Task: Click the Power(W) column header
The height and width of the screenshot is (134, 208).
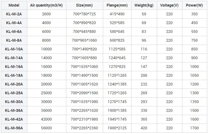Action: (x=194, y=5)
